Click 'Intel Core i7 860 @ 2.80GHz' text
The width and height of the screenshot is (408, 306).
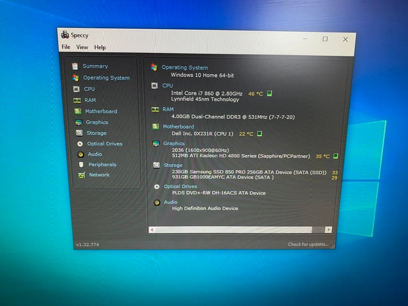207,93
